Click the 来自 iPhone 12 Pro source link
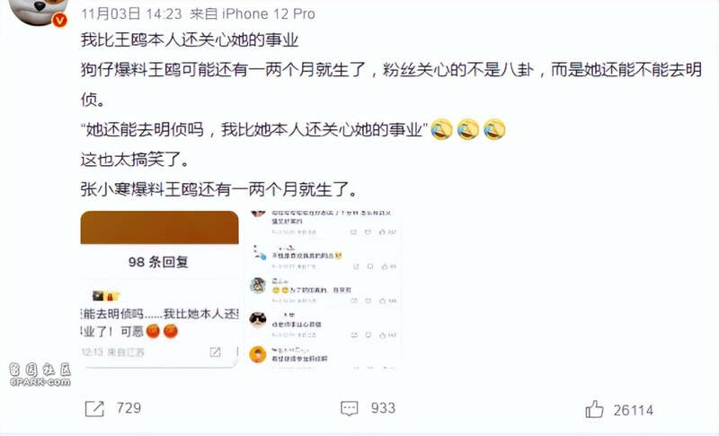Image resolution: width=719 pixels, height=436 pixels. point(253,13)
